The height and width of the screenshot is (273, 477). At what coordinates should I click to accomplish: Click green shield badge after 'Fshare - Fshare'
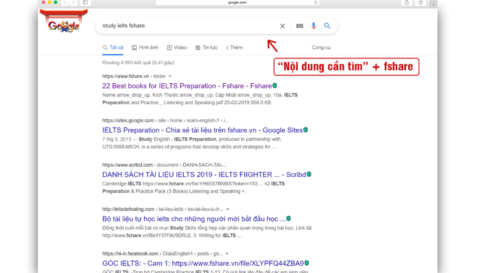[x=275, y=85]
